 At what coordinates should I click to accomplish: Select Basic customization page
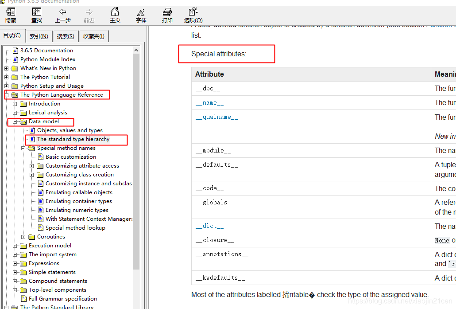pos(71,157)
